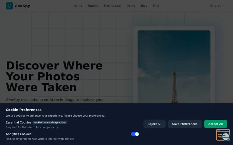
Task: Click Reject All cookies button
Action: point(154,124)
